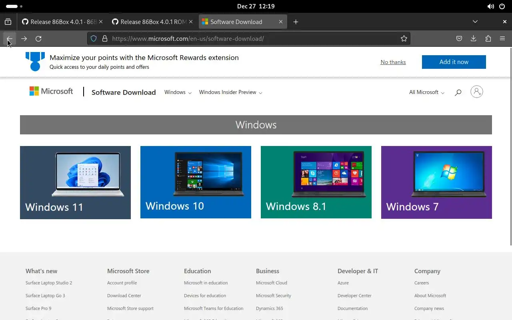Viewport: 512px width, 320px height.
Task: Click the Microsoft search magnifier icon
Action: (x=458, y=92)
